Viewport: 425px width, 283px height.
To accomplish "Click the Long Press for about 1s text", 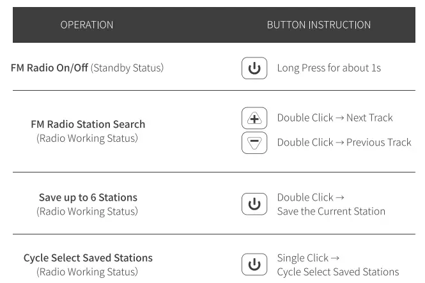I will (x=328, y=68).
